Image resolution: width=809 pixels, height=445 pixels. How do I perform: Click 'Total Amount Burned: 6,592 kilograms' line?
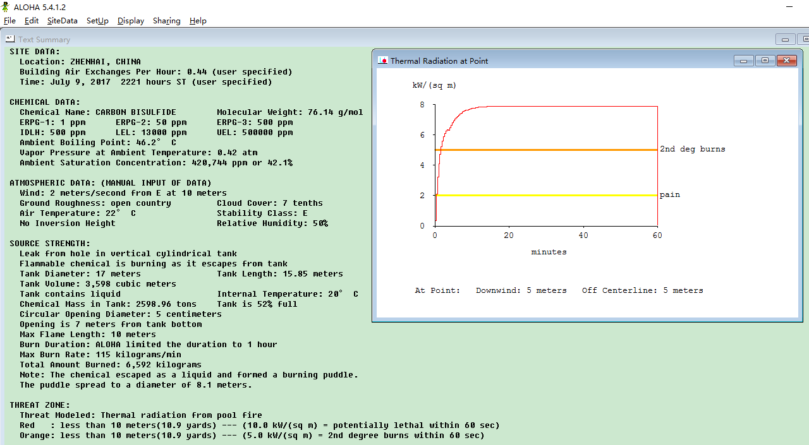point(111,365)
